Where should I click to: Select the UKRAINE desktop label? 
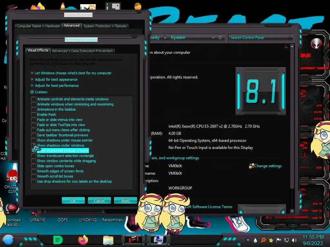pos(37,220)
